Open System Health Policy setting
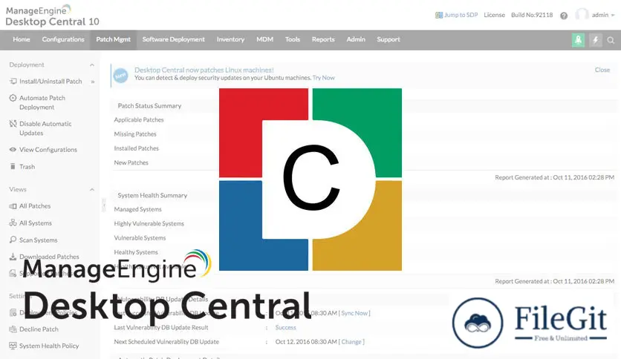This screenshot has width=621, height=359. coord(49,346)
